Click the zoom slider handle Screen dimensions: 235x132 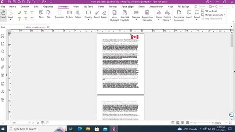[195, 123]
